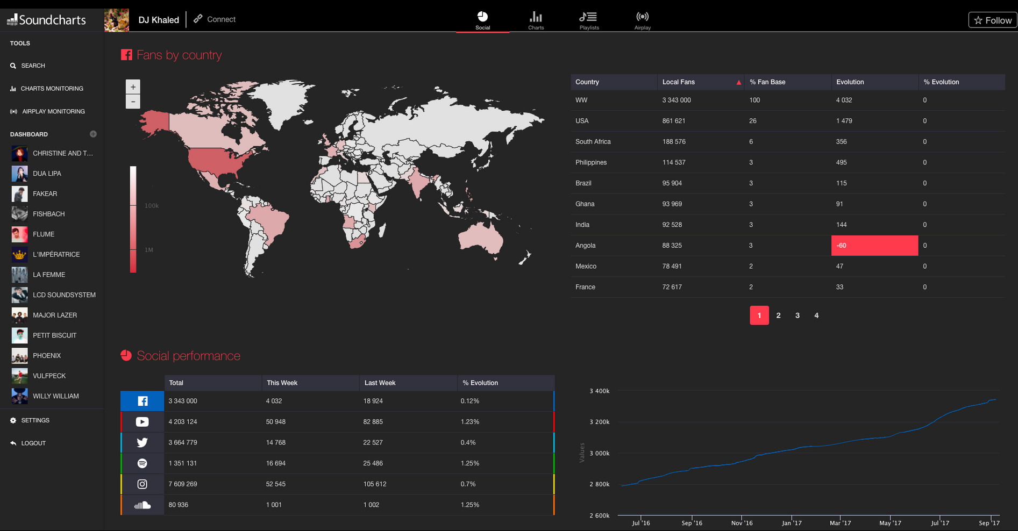Sort social table by Last Week

[x=408, y=383]
